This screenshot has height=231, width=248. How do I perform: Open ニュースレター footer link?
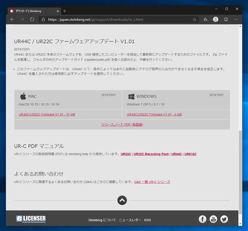(130, 220)
